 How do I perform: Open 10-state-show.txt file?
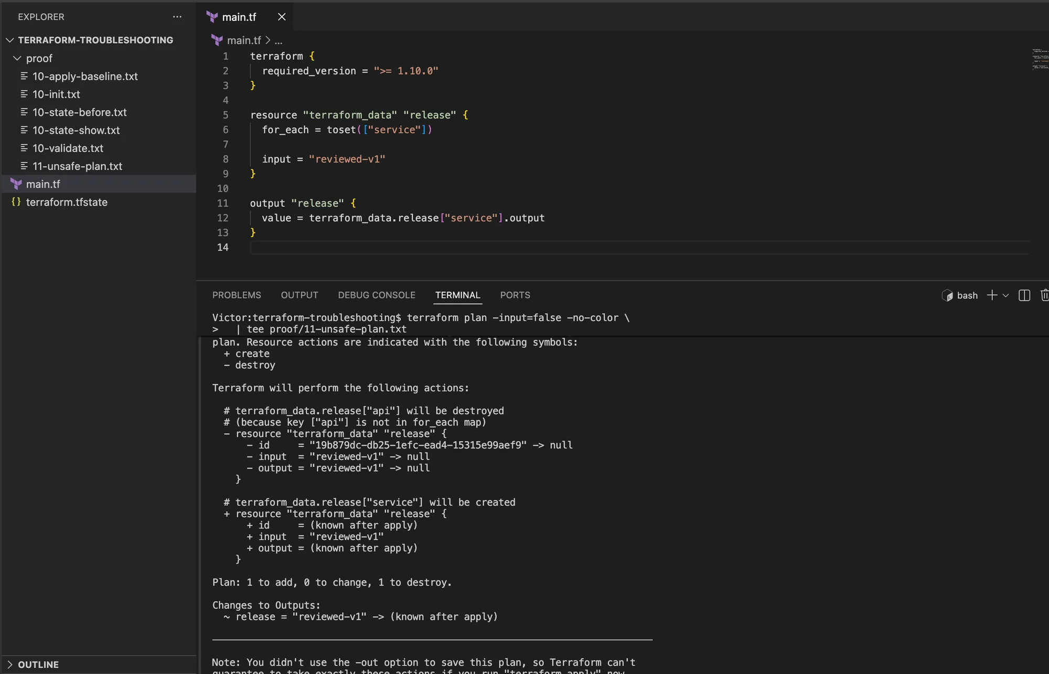[x=76, y=130]
